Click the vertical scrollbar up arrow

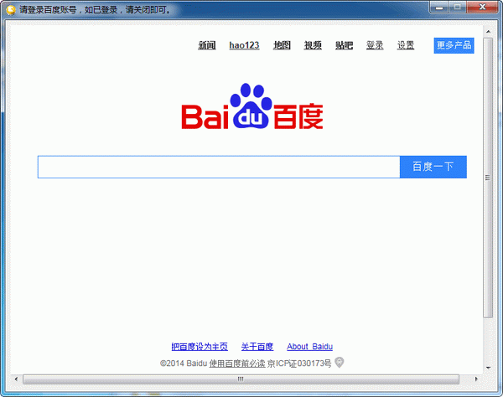click(488, 31)
